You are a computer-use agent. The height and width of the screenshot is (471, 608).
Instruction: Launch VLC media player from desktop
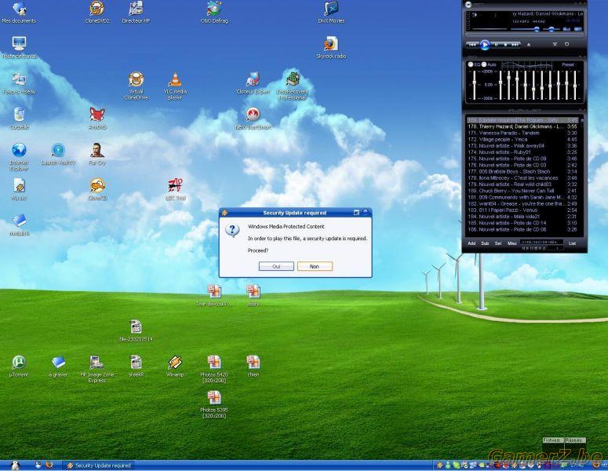click(175, 86)
